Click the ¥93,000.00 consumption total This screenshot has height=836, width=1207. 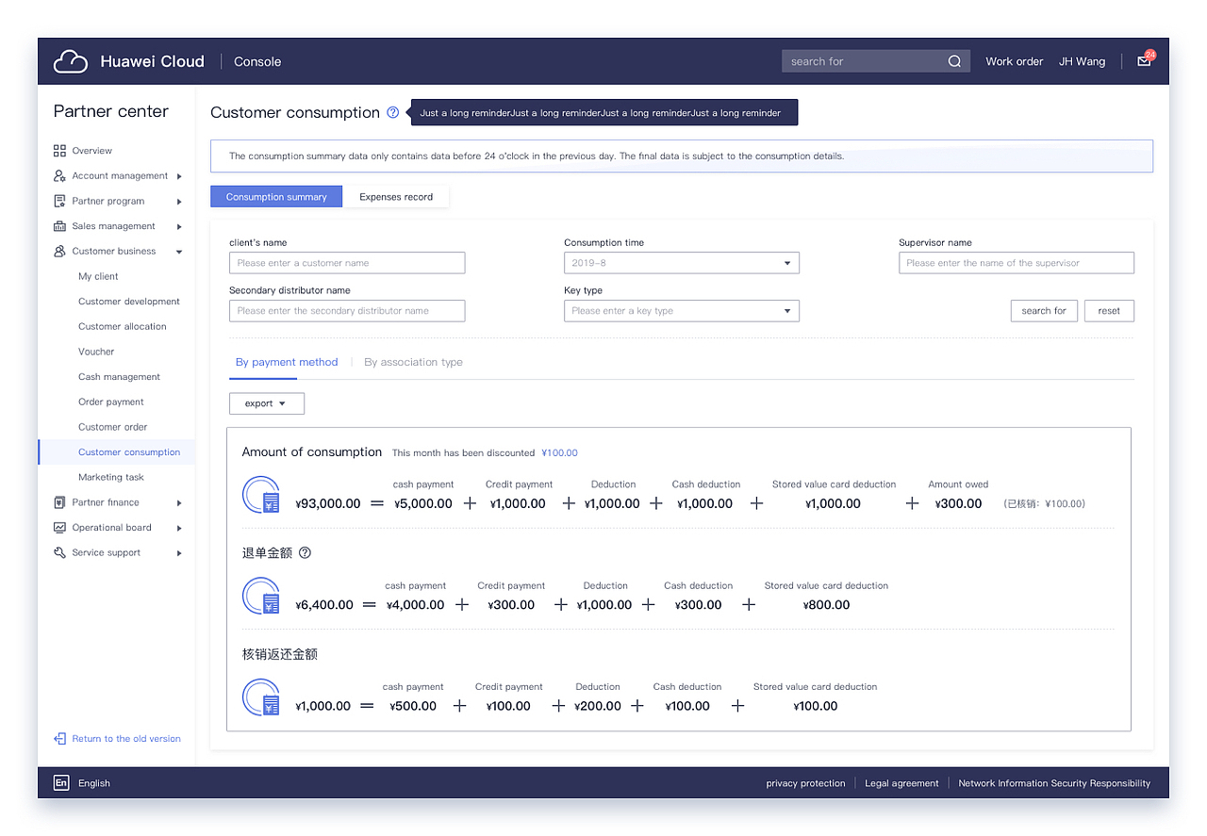pyautogui.click(x=328, y=503)
